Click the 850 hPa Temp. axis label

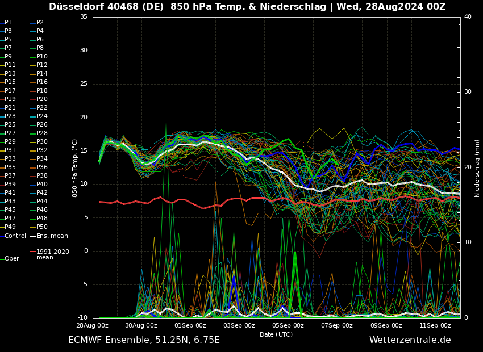(x=75, y=168)
